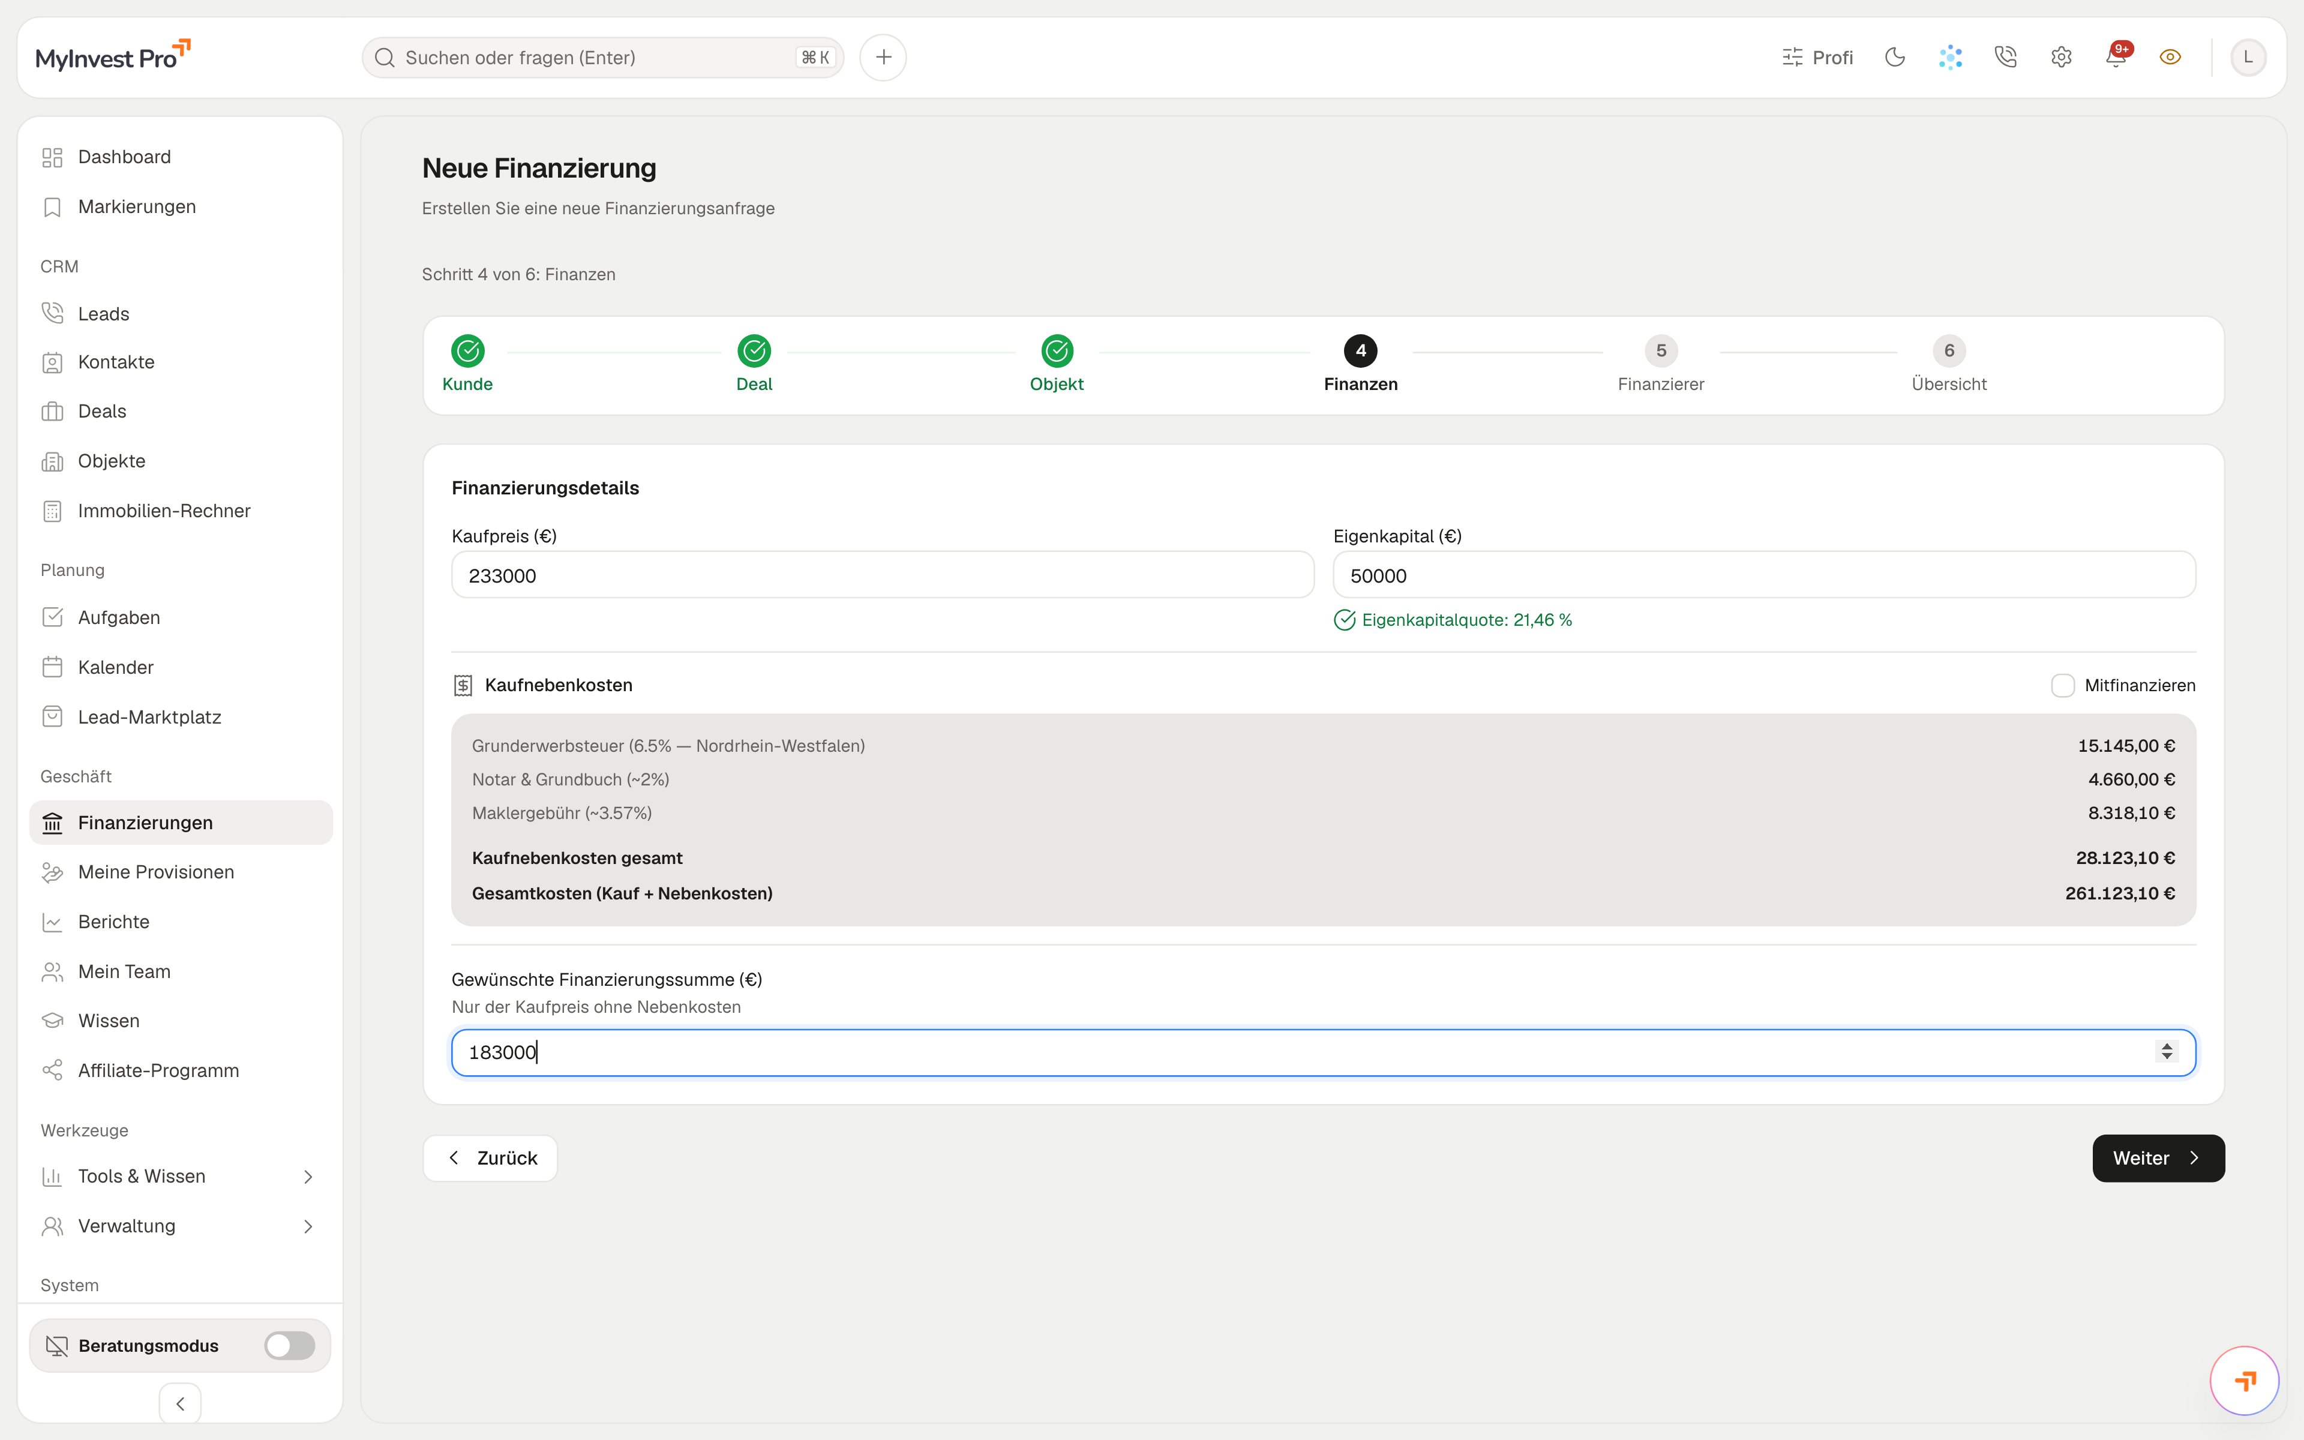Open Kontakte in sidebar

[181, 362]
